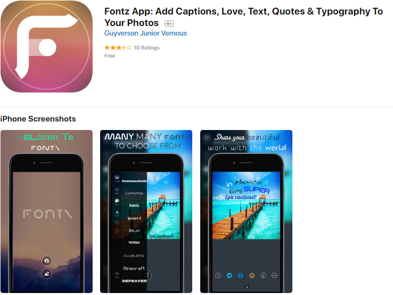The height and width of the screenshot is (295, 393).
Task: Click the Fontz App title heading
Action: pos(243,17)
